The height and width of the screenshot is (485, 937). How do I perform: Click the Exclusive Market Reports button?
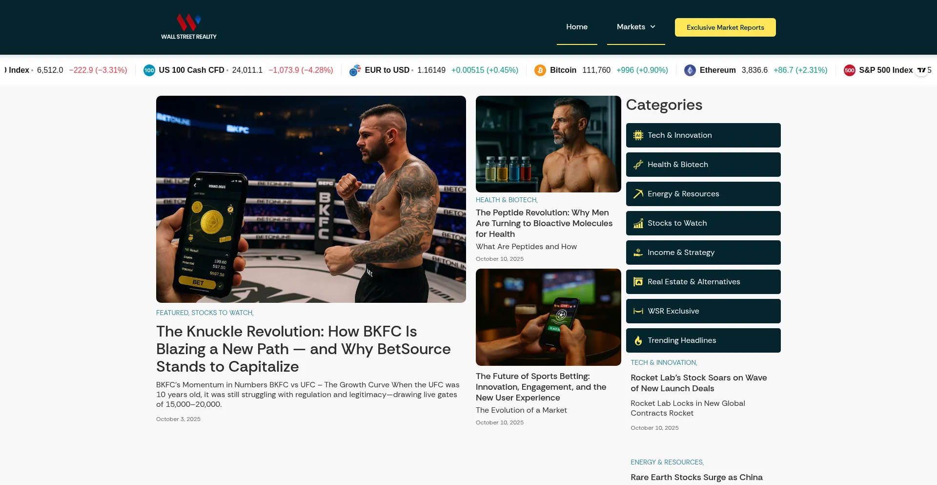725,27
